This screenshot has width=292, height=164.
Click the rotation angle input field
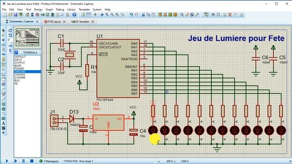10,40
